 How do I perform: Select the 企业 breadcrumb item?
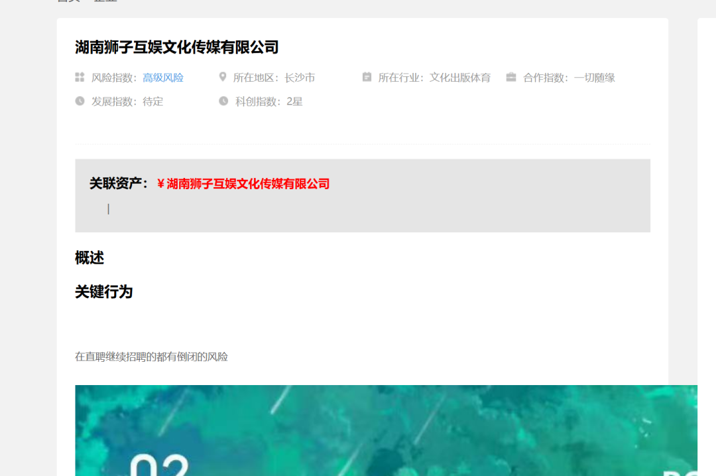pyautogui.click(x=106, y=1)
